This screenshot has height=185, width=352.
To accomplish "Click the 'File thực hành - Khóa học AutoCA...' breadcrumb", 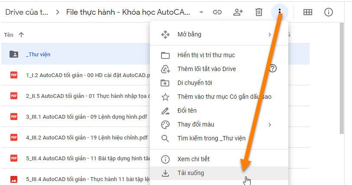I will pyautogui.click(x=128, y=12).
